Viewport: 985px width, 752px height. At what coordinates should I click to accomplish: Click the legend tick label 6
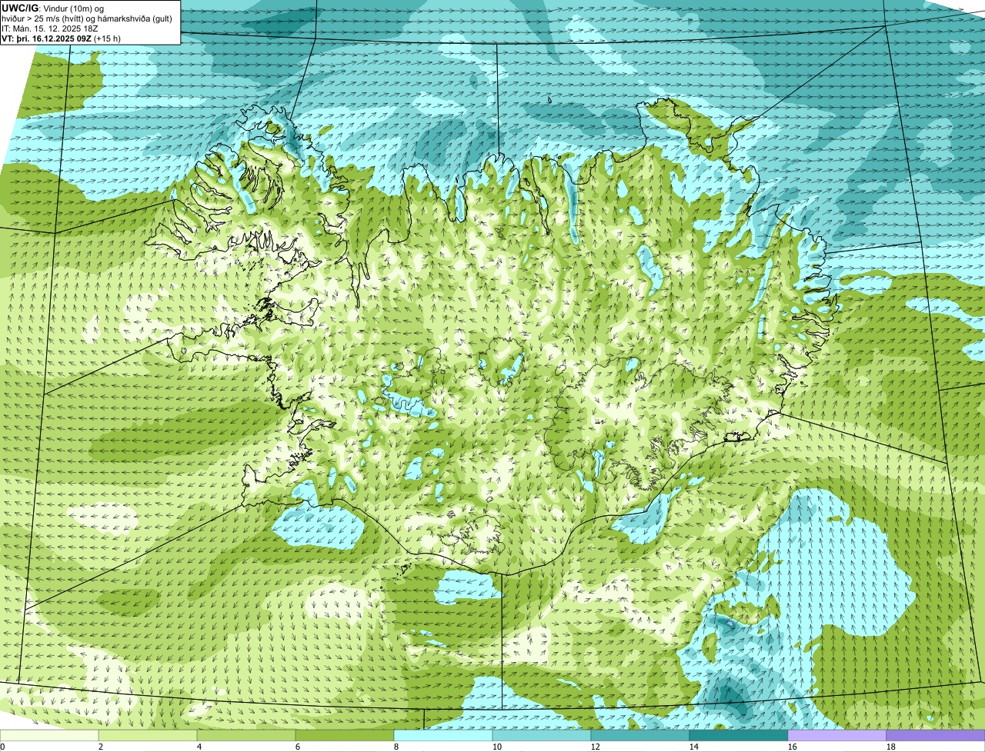[x=298, y=747]
